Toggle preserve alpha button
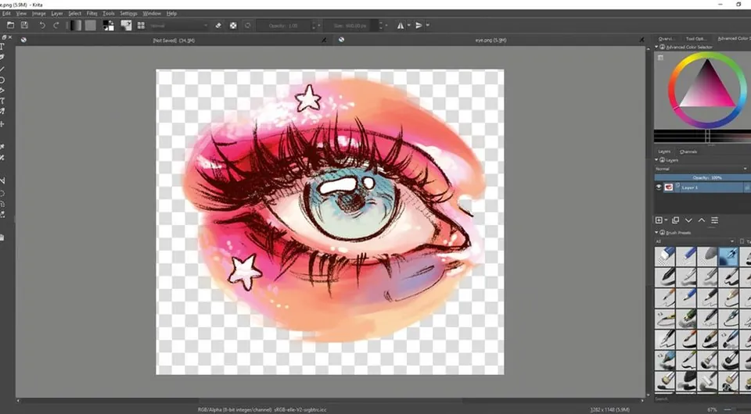Image resolution: width=751 pixels, height=414 pixels. [233, 25]
